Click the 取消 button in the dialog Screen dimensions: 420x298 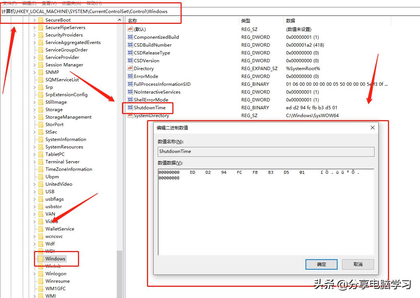tap(357, 264)
